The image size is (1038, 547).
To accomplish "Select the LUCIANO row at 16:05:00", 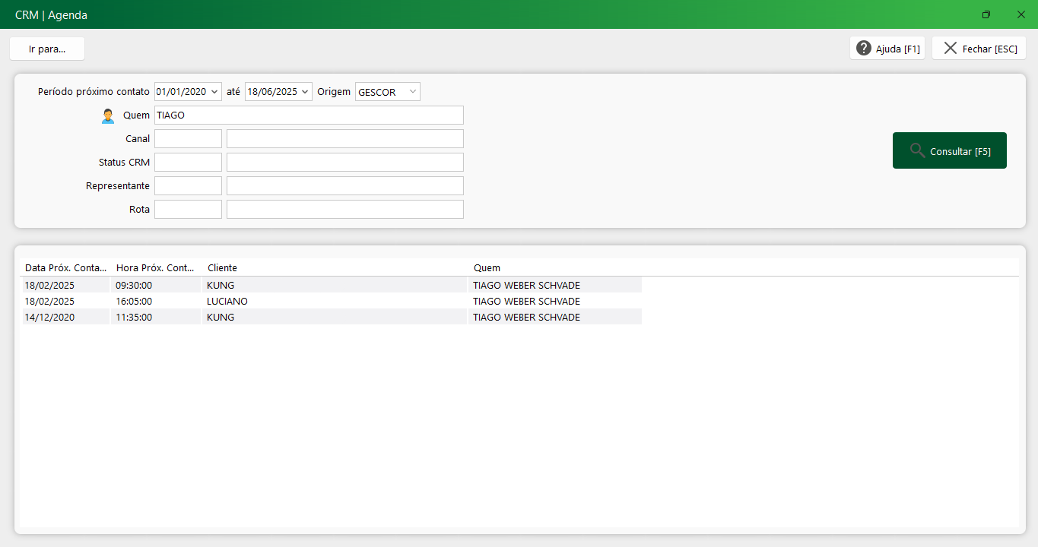I will (x=227, y=302).
